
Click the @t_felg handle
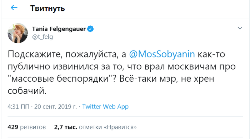coord(42,37)
